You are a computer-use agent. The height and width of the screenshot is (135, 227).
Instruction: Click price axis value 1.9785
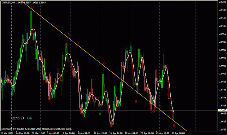coord(223,90)
